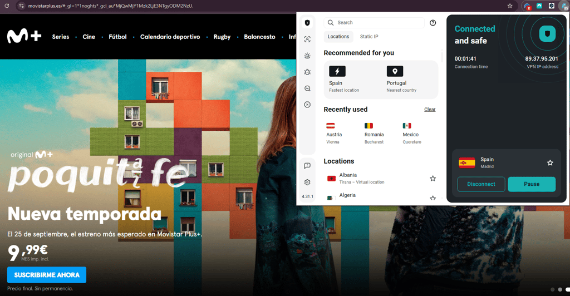Open the settings gear in VPN sidebar

click(307, 182)
